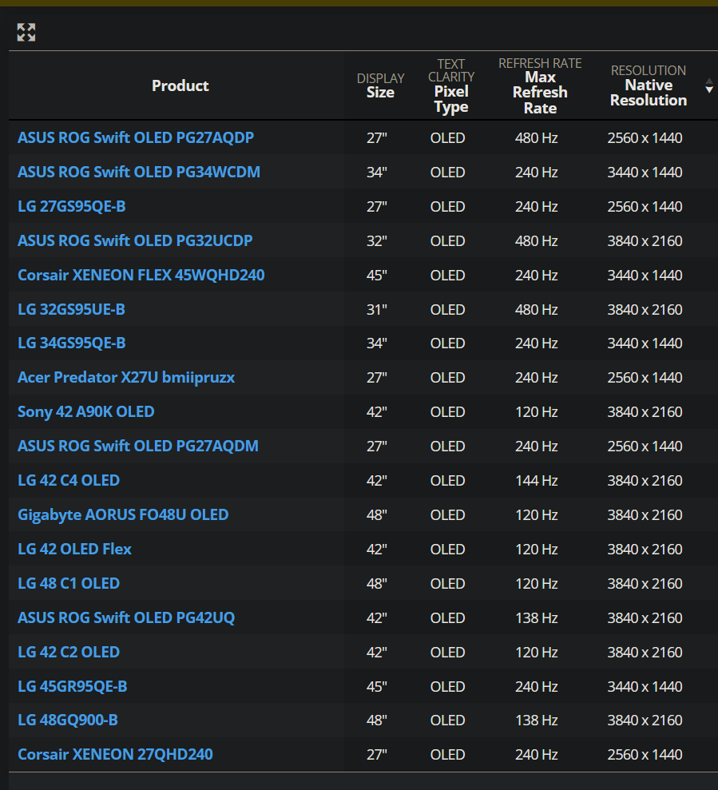Open the ASUS ROG Swift OLED PG27AQDP page
The image size is (718, 790).
tap(136, 137)
